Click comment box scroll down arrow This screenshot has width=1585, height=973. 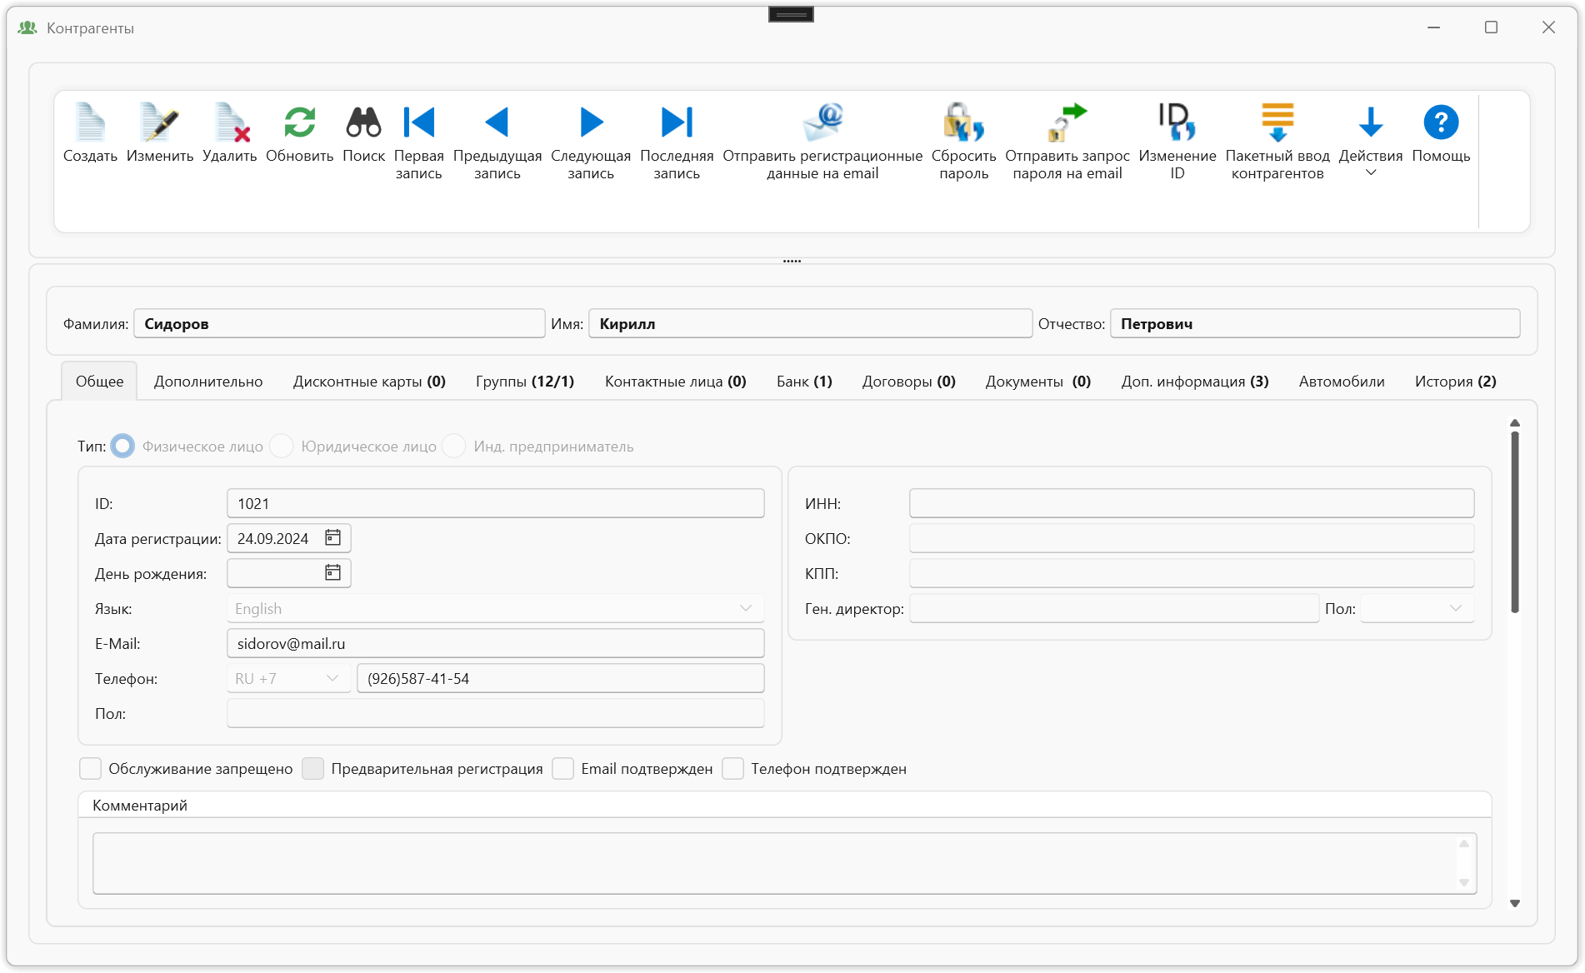1464,882
